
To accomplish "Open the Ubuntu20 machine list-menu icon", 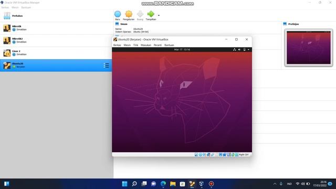I will 106,65.
